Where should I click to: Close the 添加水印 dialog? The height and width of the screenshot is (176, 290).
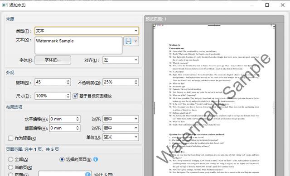point(283,5)
